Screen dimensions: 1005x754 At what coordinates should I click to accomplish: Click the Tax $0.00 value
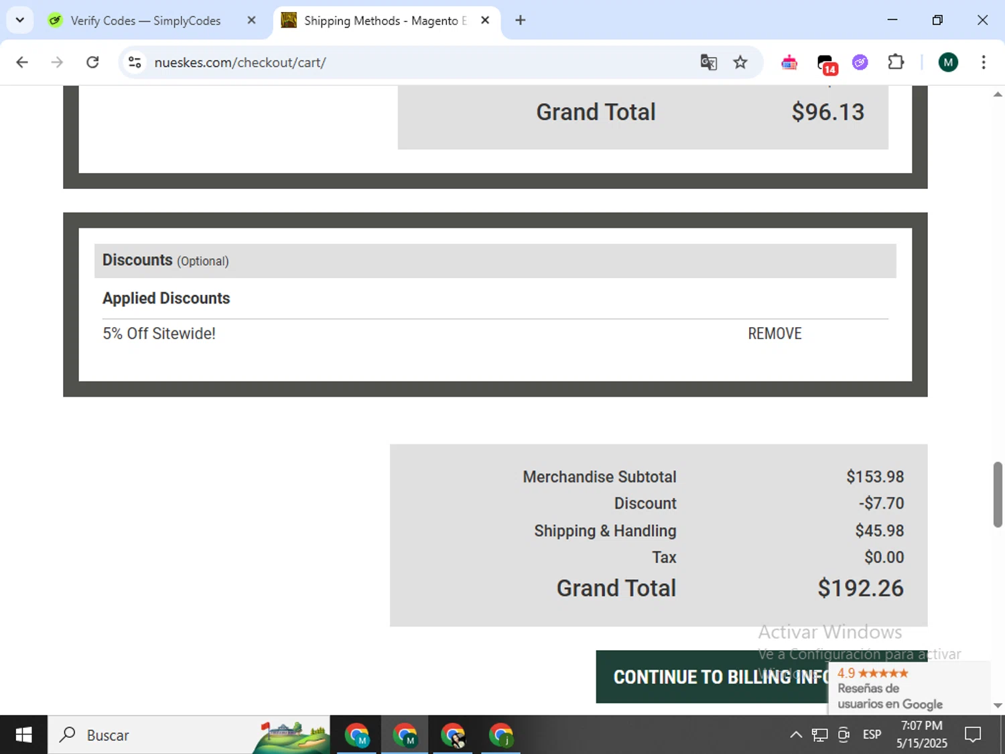tap(884, 557)
